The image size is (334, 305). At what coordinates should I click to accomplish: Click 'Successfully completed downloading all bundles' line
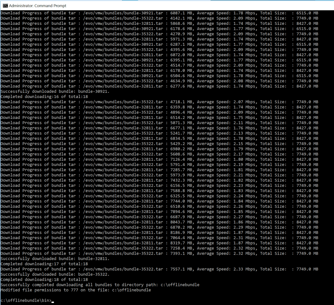[x=100, y=285]
